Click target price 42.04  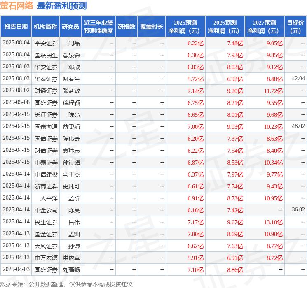click(x=298, y=78)
